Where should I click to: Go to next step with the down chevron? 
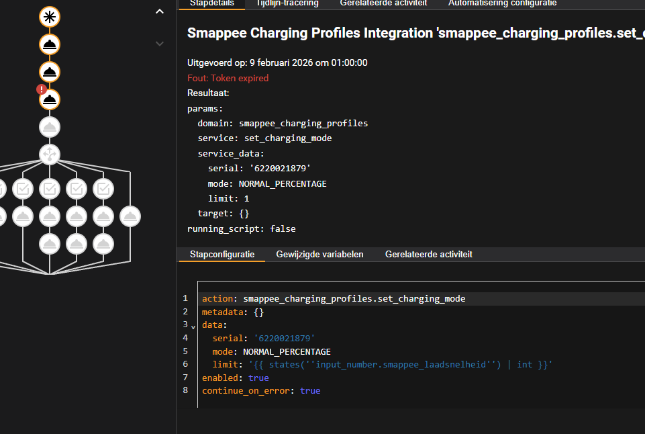point(159,44)
